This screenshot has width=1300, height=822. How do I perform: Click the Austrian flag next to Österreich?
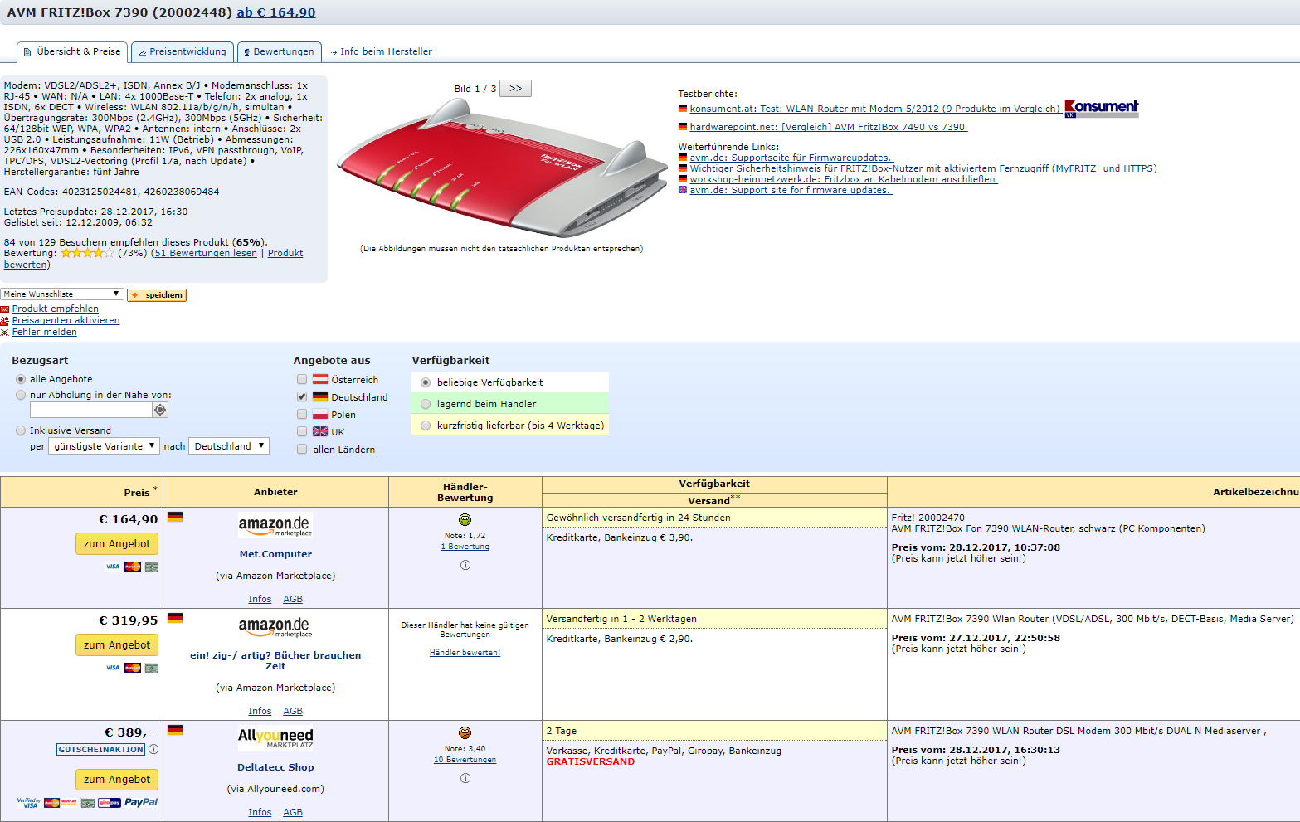click(320, 380)
